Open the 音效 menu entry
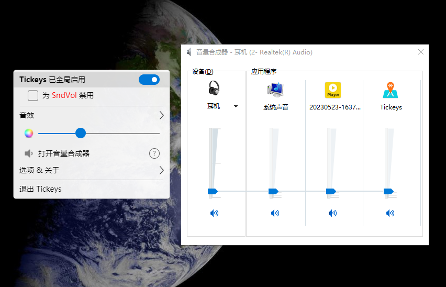The width and height of the screenshot is (446, 287). [x=92, y=115]
